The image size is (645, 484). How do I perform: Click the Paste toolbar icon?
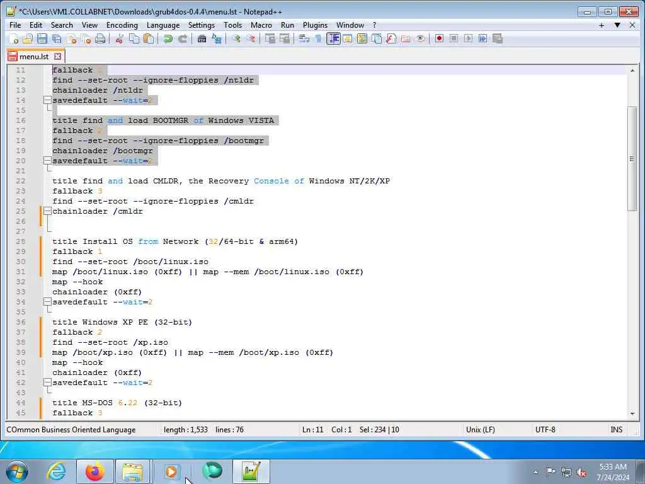[x=149, y=38]
